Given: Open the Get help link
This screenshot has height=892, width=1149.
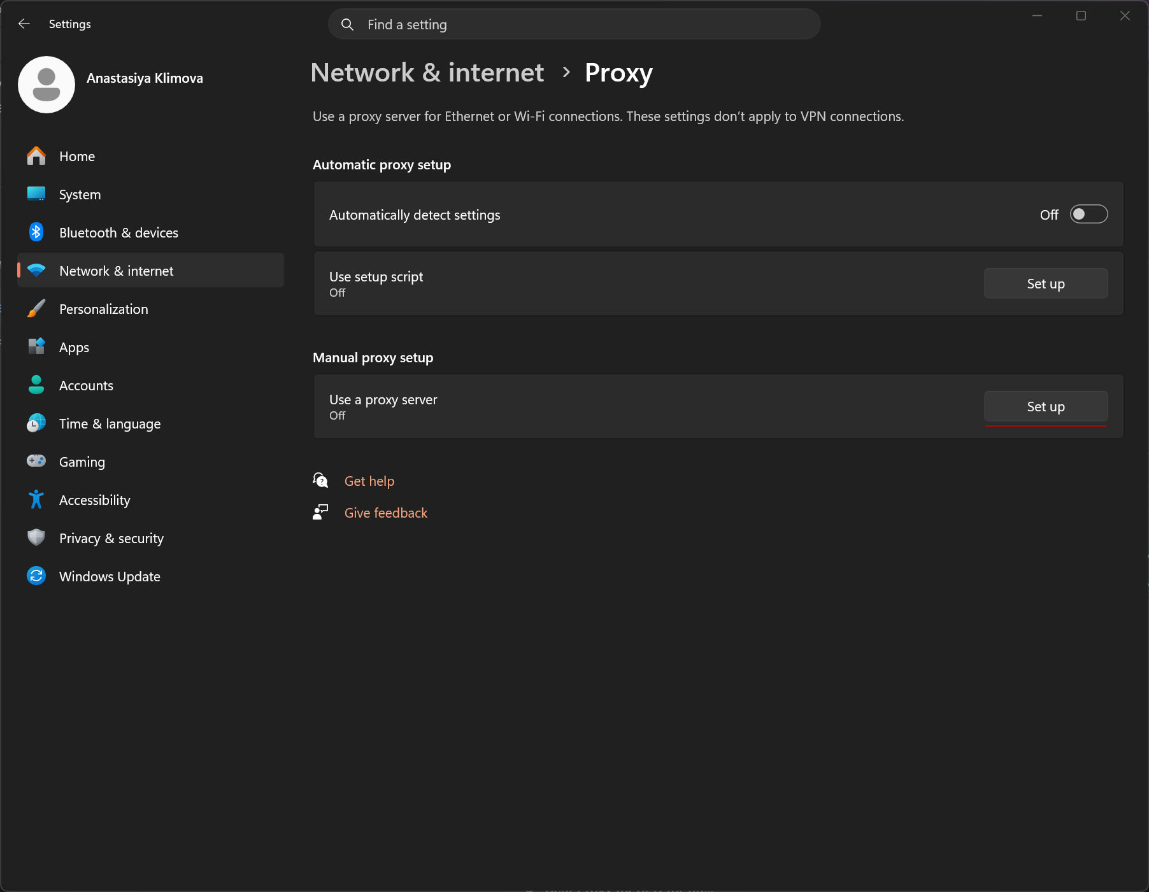Looking at the screenshot, I should [x=369, y=481].
